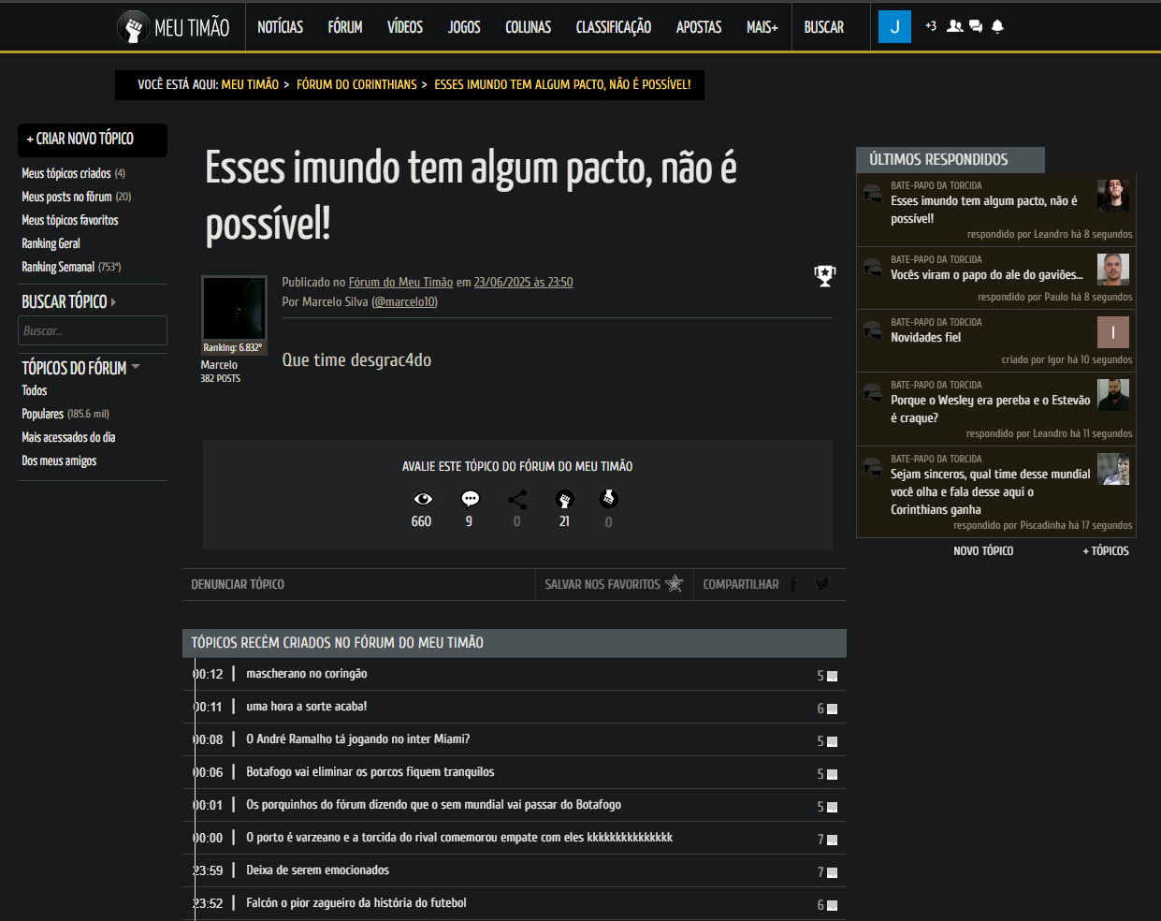The image size is (1161, 921).
Task: Open Paulo's avatar on gaviões topic
Action: 1113,270
